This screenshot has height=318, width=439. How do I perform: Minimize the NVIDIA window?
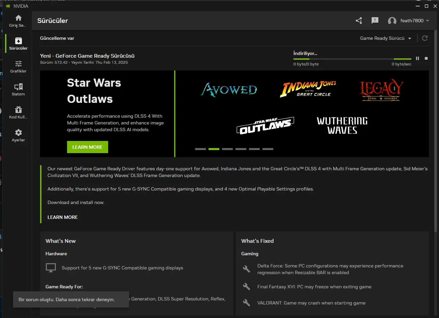tap(418, 6)
